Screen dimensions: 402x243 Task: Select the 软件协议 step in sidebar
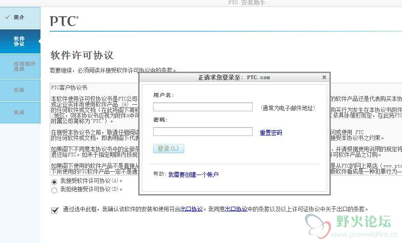click(x=20, y=41)
